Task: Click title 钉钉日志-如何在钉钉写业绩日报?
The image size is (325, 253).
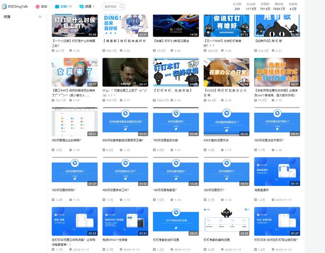Action: 276,240
